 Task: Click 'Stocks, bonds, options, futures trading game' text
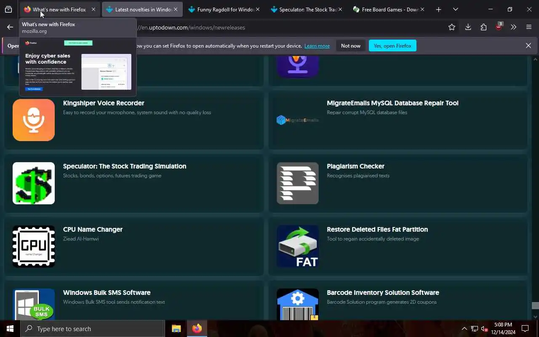click(x=112, y=176)
